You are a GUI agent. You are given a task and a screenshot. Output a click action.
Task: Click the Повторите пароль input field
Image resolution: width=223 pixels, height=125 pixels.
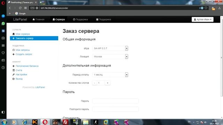[x=115, y=109]
